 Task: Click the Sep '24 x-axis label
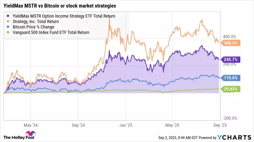pos(78,125)
